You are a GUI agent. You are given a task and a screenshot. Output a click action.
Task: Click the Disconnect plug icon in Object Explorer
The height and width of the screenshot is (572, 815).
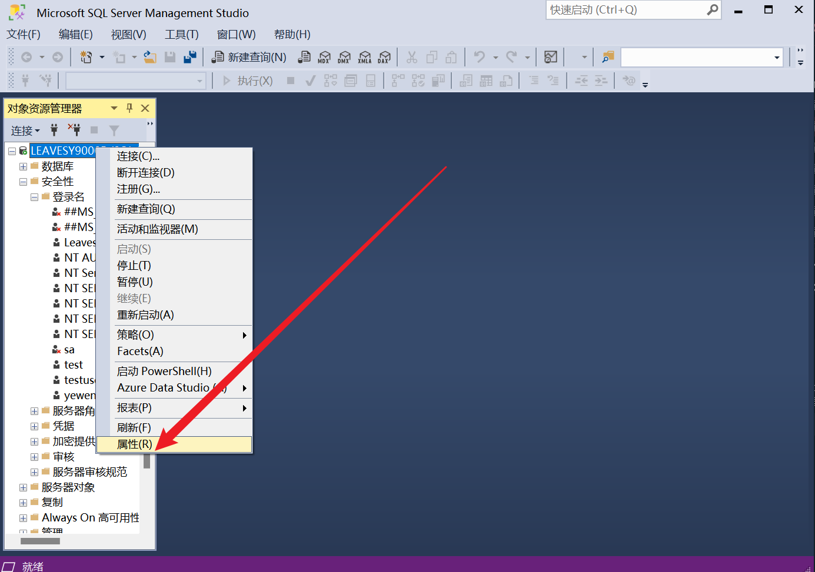click(x=74, y=130)
